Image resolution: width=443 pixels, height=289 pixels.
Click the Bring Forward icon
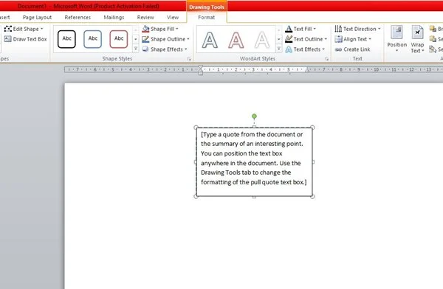tap(433, 29)
